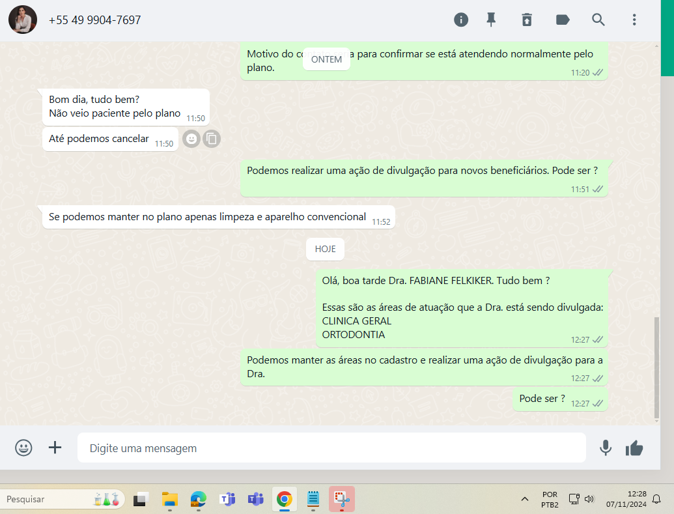Open the emoji picker beside message box
Viewport: 674px width, 514px height.
tap(23, 448)
